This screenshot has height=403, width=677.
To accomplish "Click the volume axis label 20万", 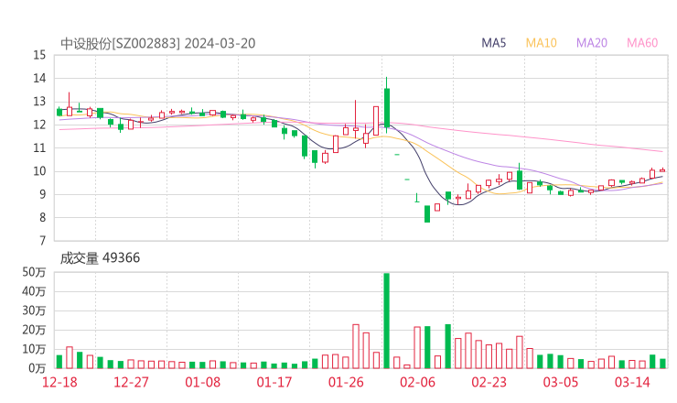I will pyautogui.click(x=34, y=330).
